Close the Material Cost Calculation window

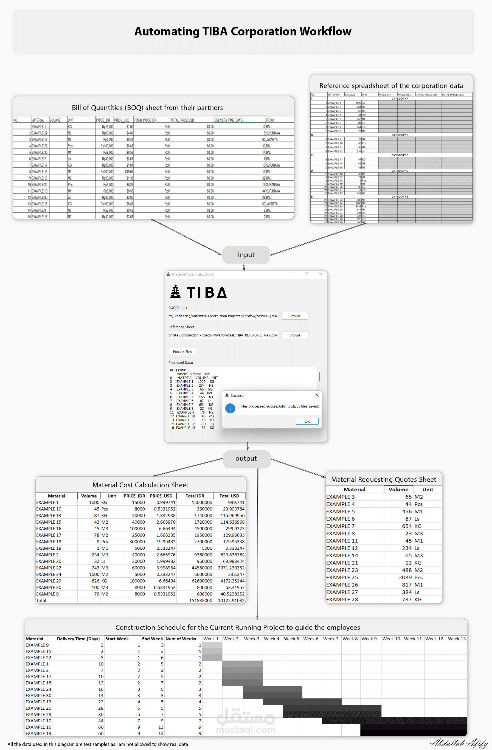pos(320,274)
